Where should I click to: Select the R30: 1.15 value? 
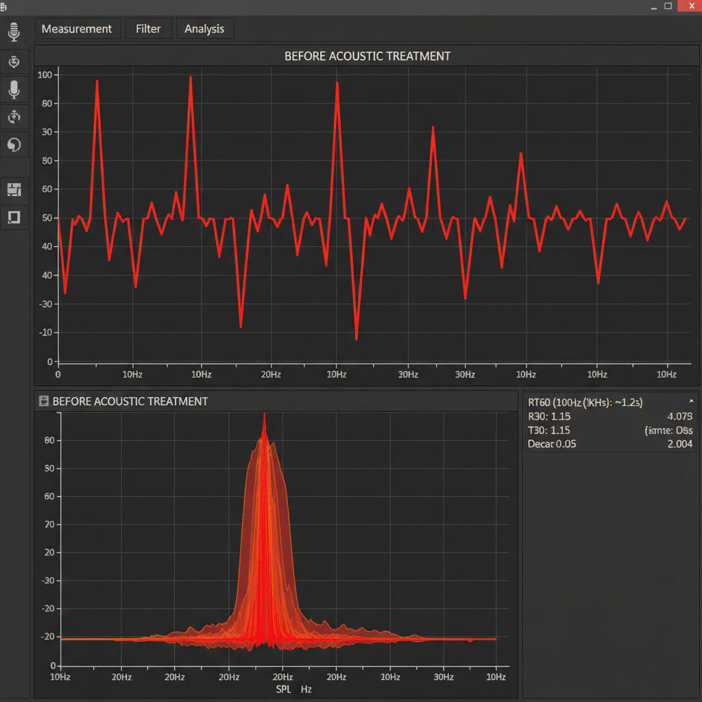point(549,416)
